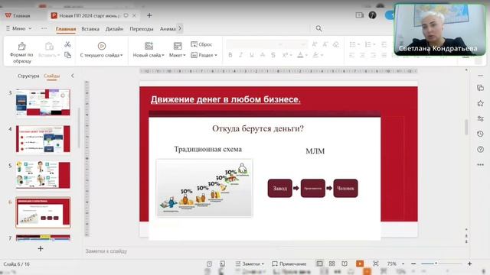Switch to the Слайды panel tab
Image resolution: width=490 pixels, height=275 pixels.
click(x=51, y=76)
